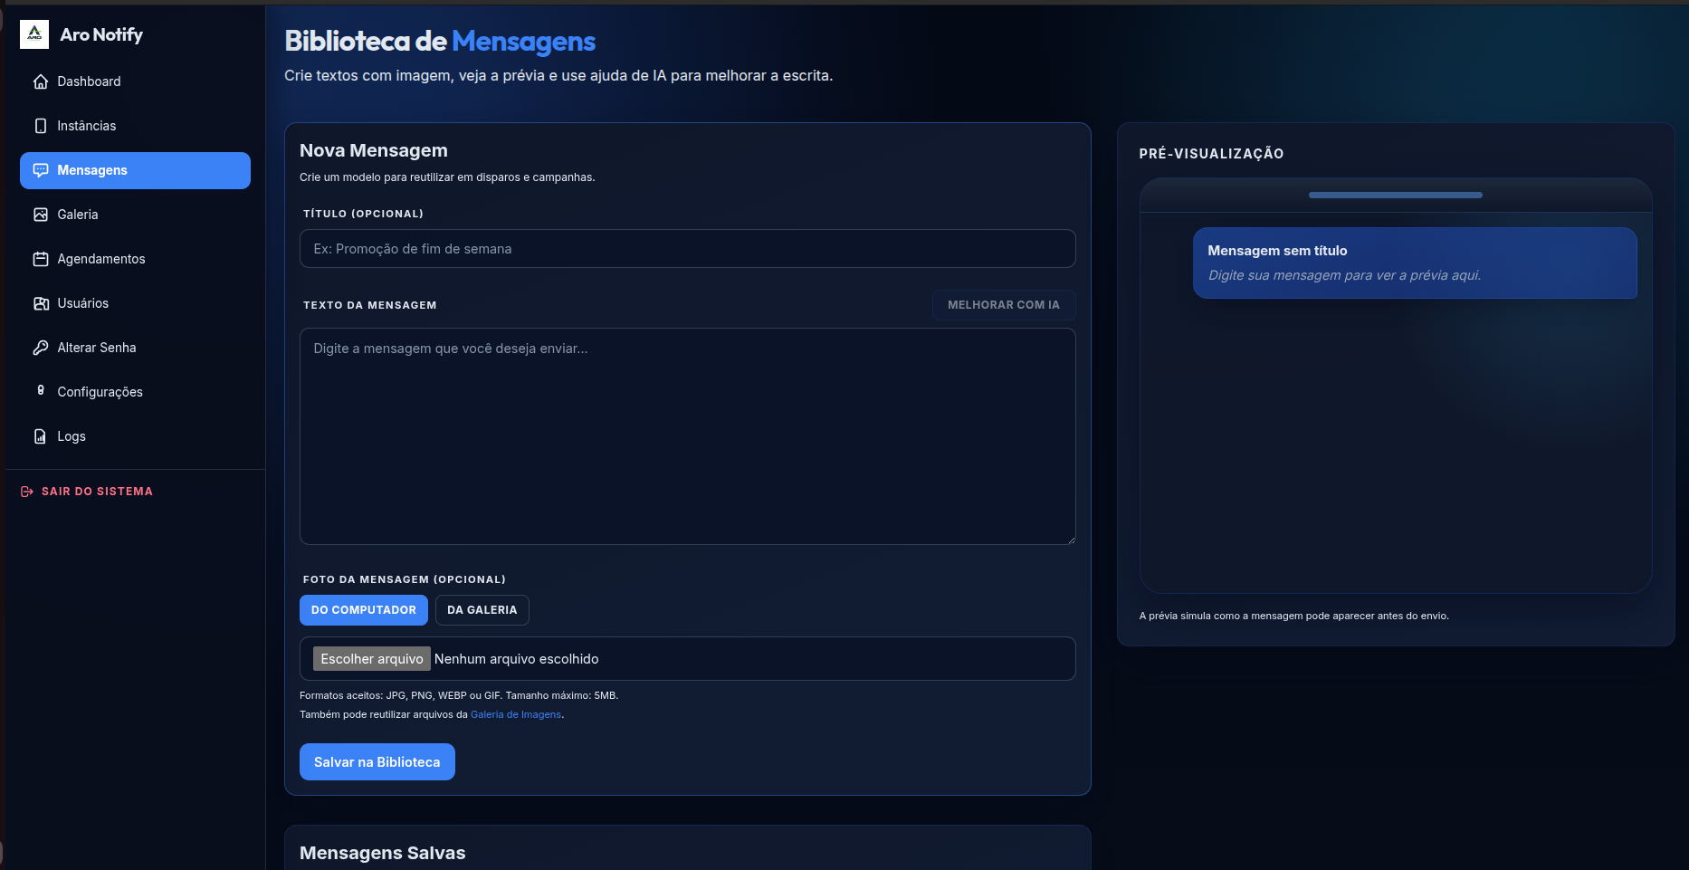Image resolution: width=1689 pixels, height=870 pixels.
Task: Click the Instâncias phone icon
Action: click(41, 126)
